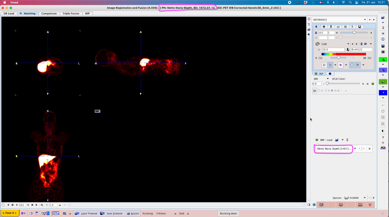Click the print icon beside image viewport
The image size is (389, 217).
point(309,29)
